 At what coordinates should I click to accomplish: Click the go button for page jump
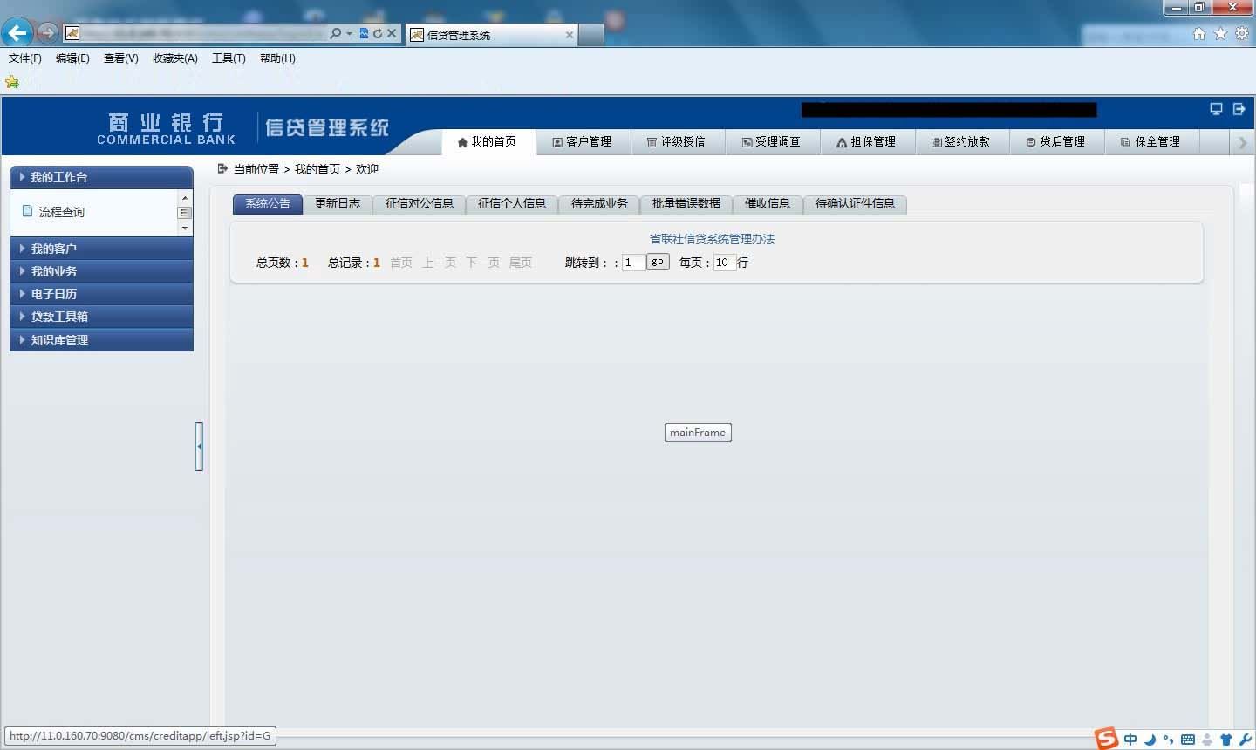[x=658, y=262]
